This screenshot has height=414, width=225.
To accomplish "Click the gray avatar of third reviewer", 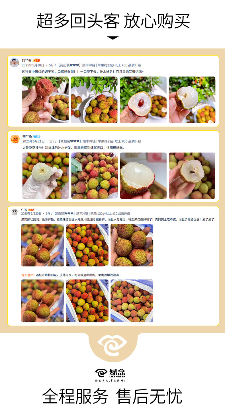I will (14, 211).
